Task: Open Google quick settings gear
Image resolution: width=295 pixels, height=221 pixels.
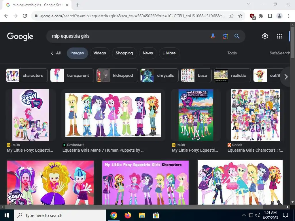Action: click(x=265, y=36)
